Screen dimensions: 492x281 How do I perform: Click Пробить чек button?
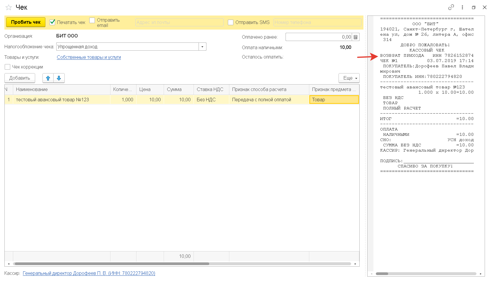(x=26, y=22)
